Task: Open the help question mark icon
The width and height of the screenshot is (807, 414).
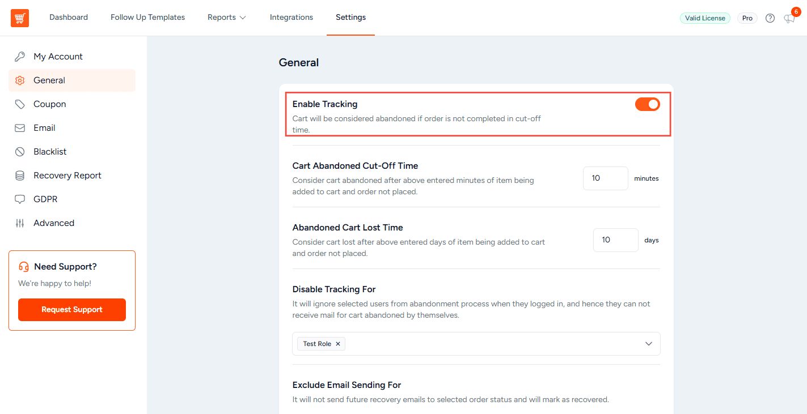Action: pos(770,18)
